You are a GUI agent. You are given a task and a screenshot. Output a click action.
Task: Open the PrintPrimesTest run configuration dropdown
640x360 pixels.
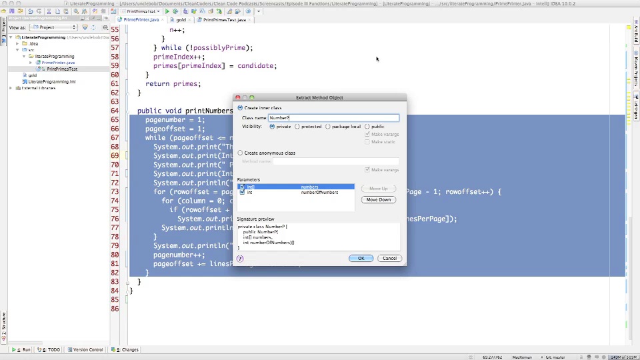[141, 11]
